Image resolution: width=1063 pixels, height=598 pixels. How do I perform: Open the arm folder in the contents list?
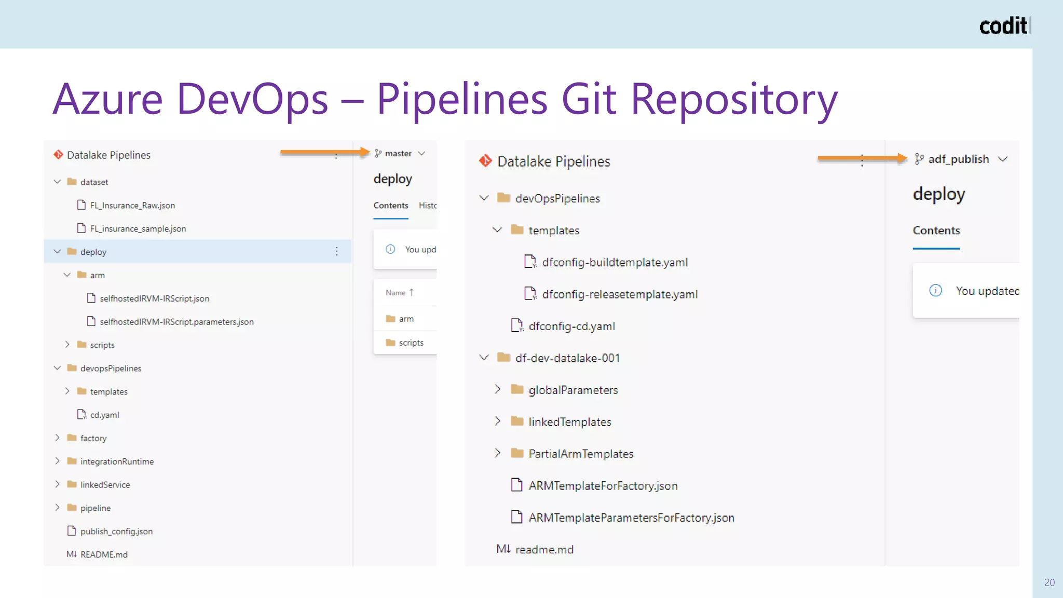coord(406,319)
